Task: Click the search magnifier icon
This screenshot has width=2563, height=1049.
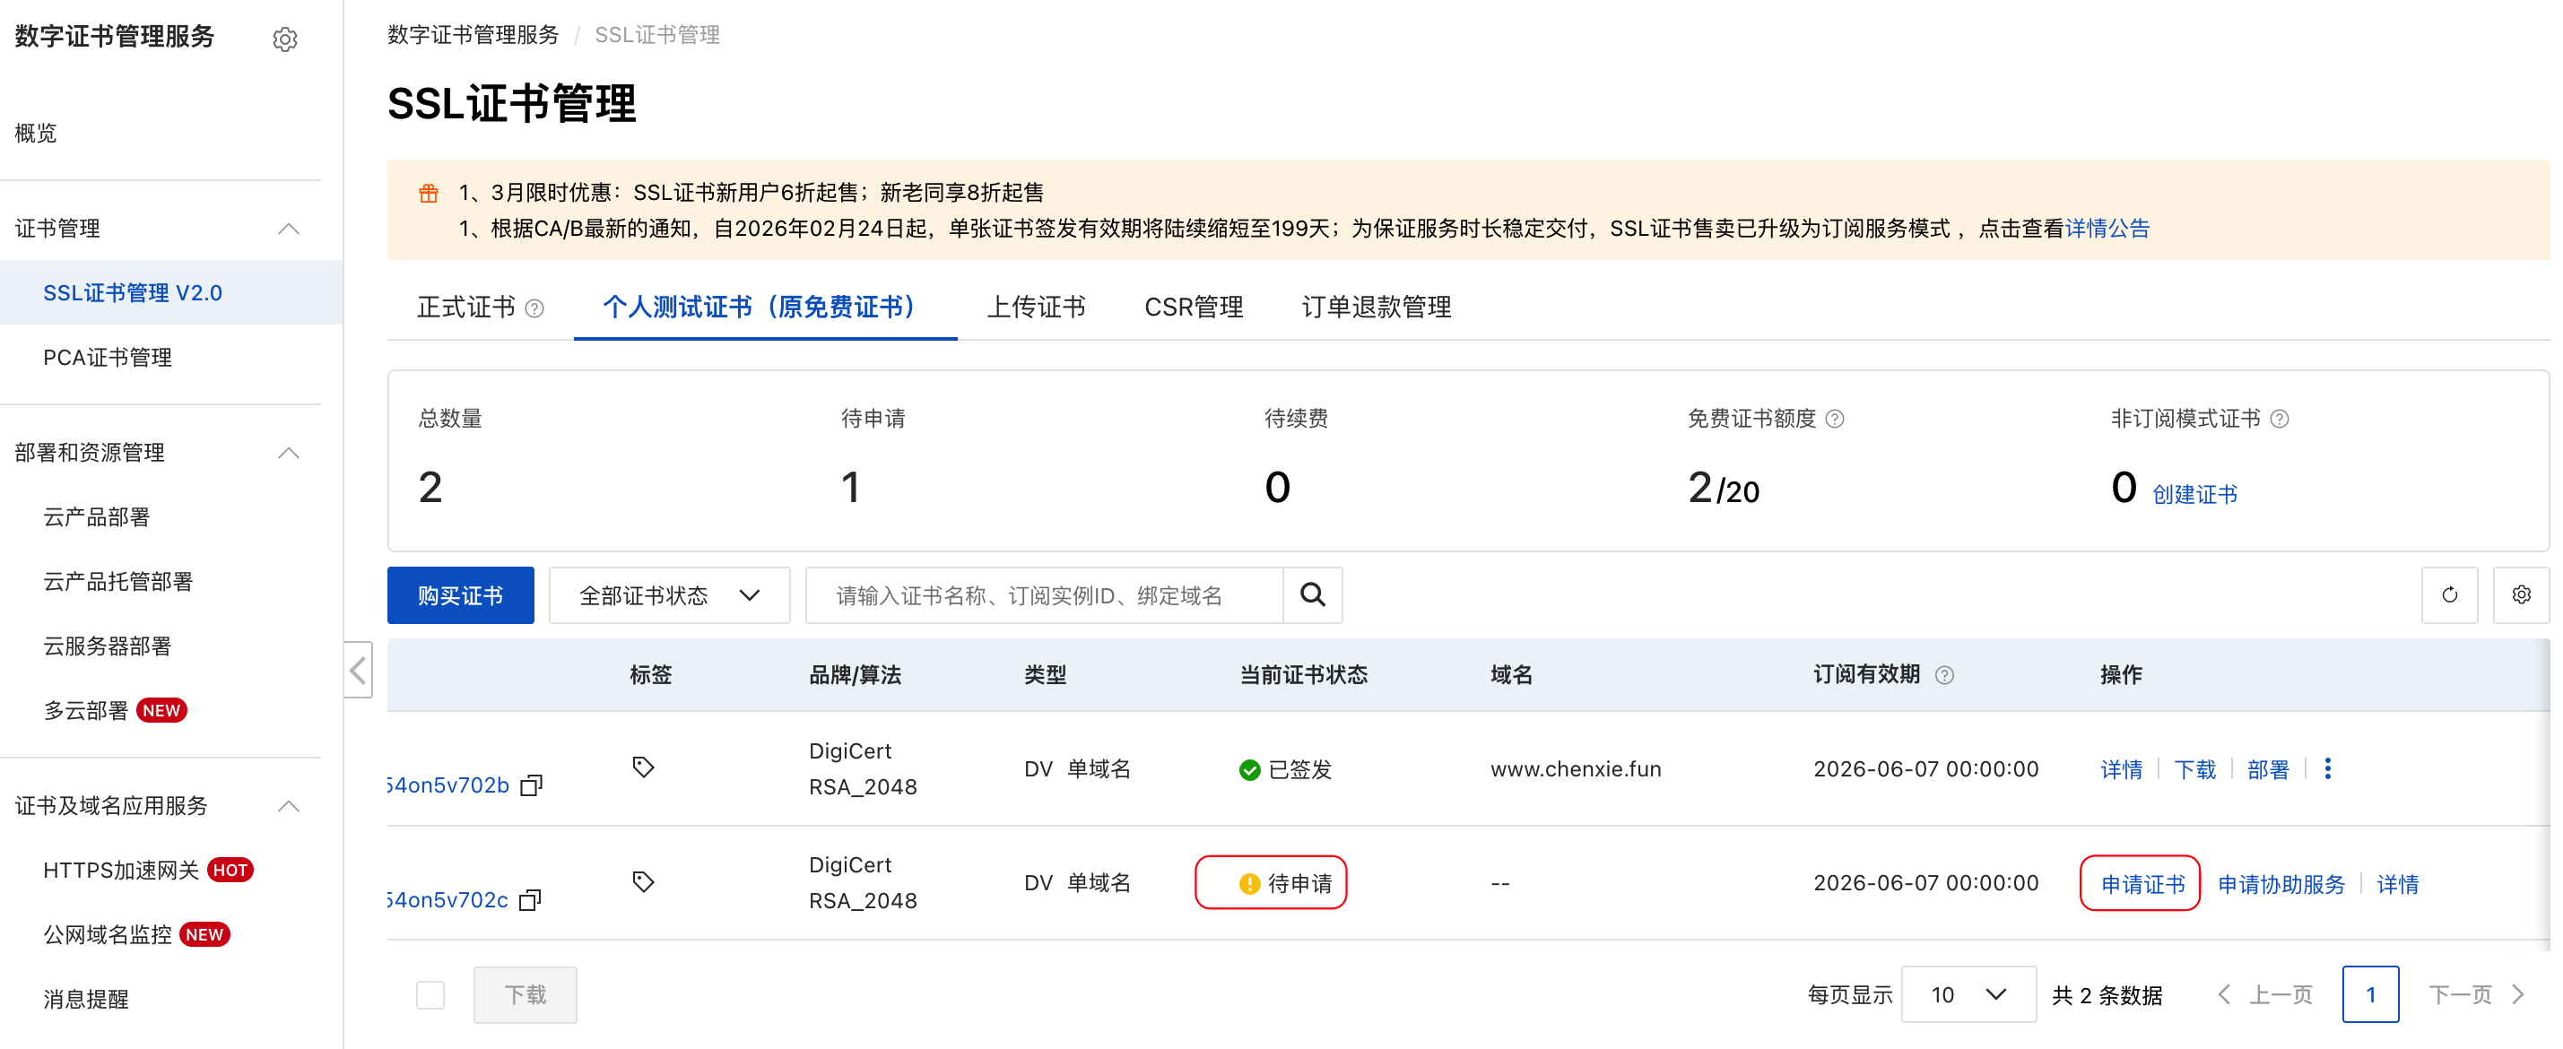Action: coord(1312,594)
